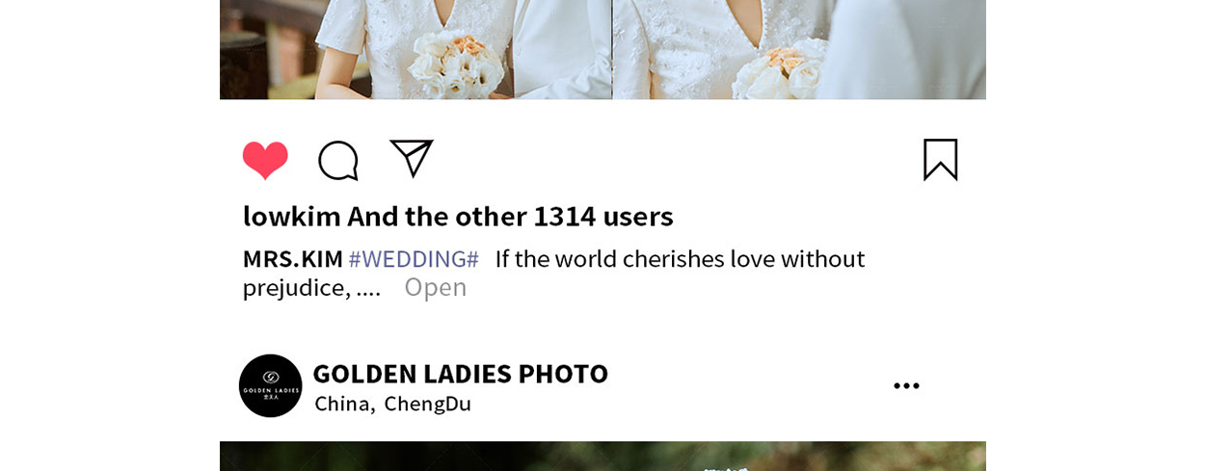Visit the MRS.KIM profile from the caption
Image resolution: width=1205 pixels, height=471 pixels.
tap(293, 259)
